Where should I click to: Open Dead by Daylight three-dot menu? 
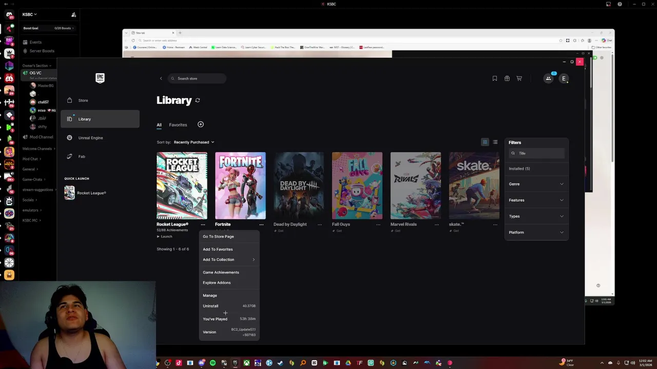click(x=320, y=224)
